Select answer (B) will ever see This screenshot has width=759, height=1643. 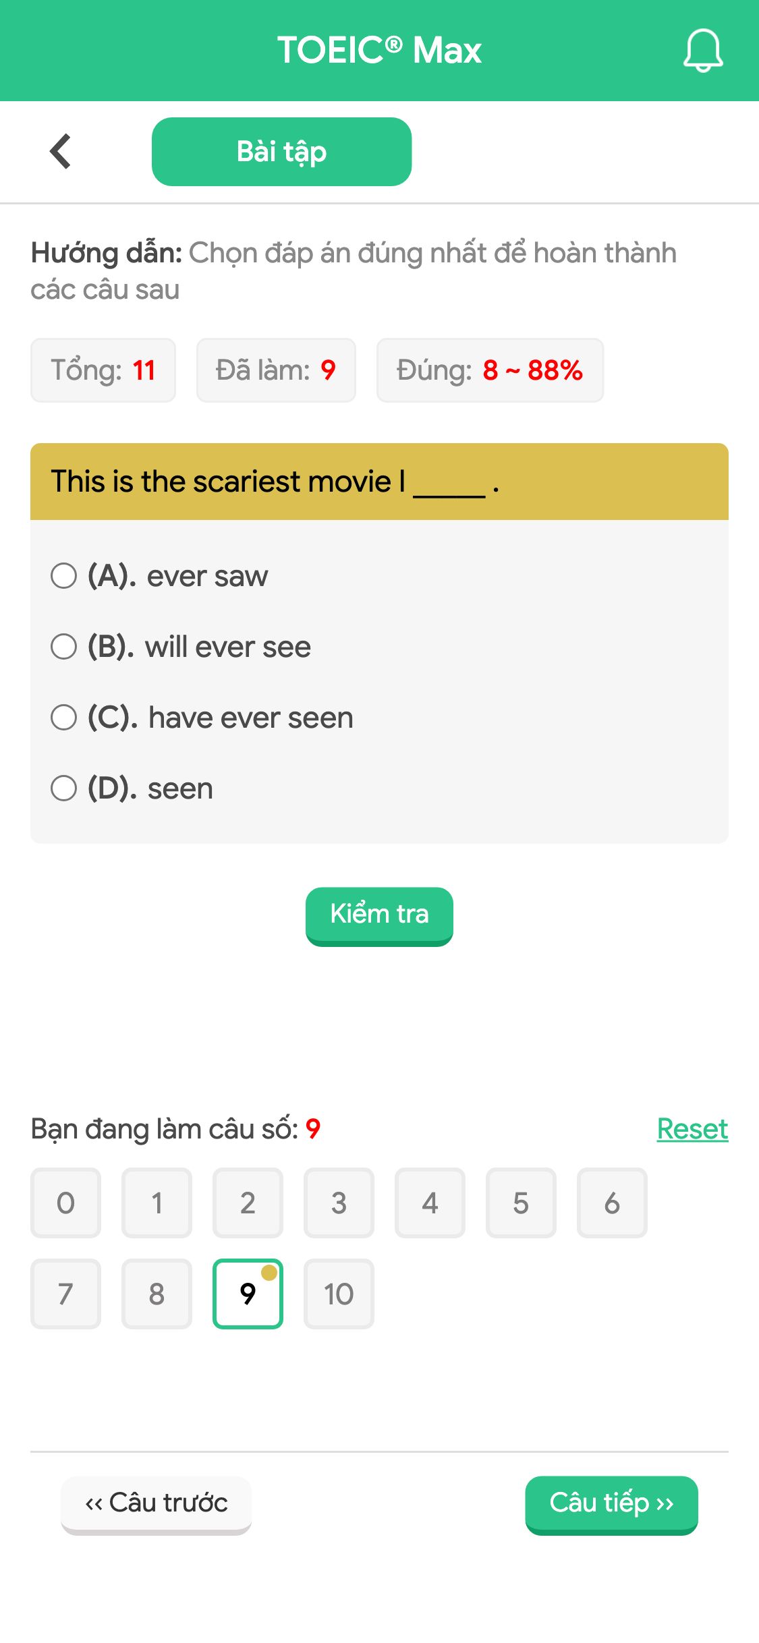point(181,647)
